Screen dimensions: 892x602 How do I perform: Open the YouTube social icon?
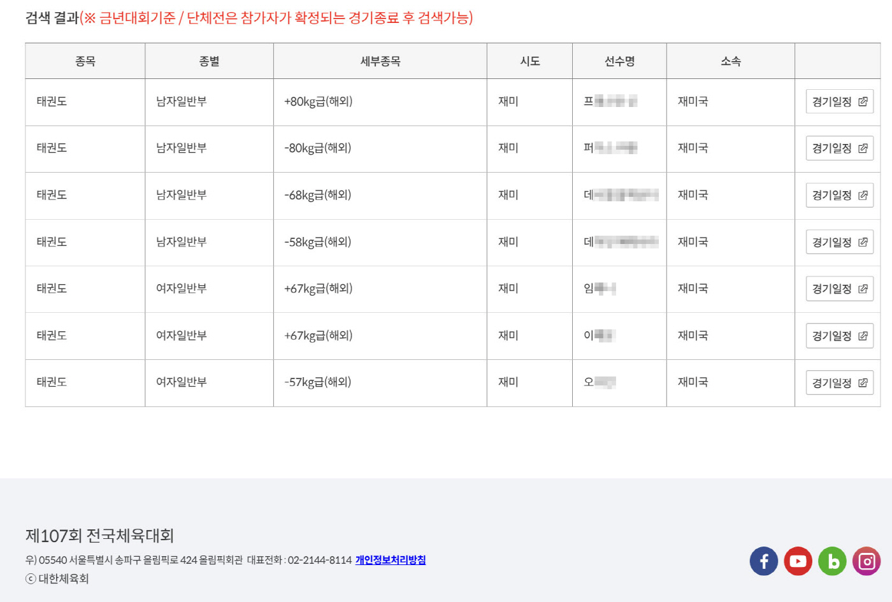(798, 561)
